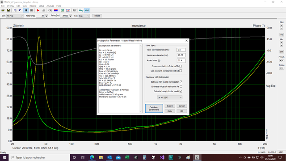Uncheck Estimate lossy inductor model
Screen dimensions: 286x161
[x=181, y=91]
